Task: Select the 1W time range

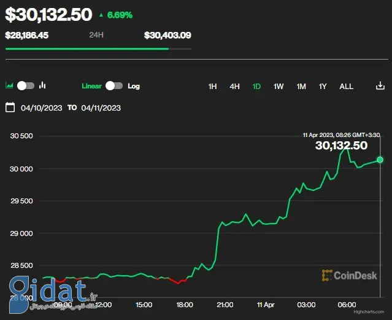Action: (x=279, y=87)
